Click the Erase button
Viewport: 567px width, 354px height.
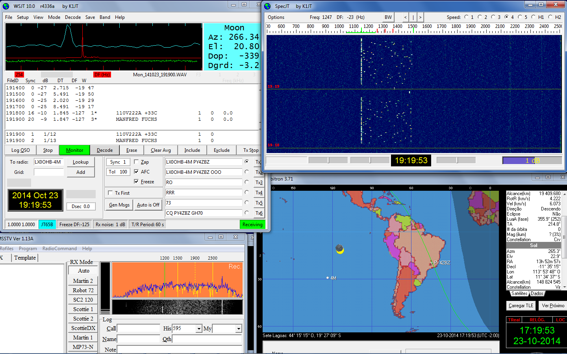pos(132,150)
